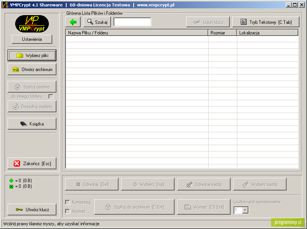Click Wymaż [CS Ent] button
The height and width of the screenshot is (229, 307).
tap(204, 207)
